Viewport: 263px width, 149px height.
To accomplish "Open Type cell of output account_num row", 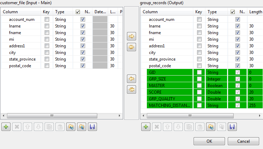I will 216,19.
